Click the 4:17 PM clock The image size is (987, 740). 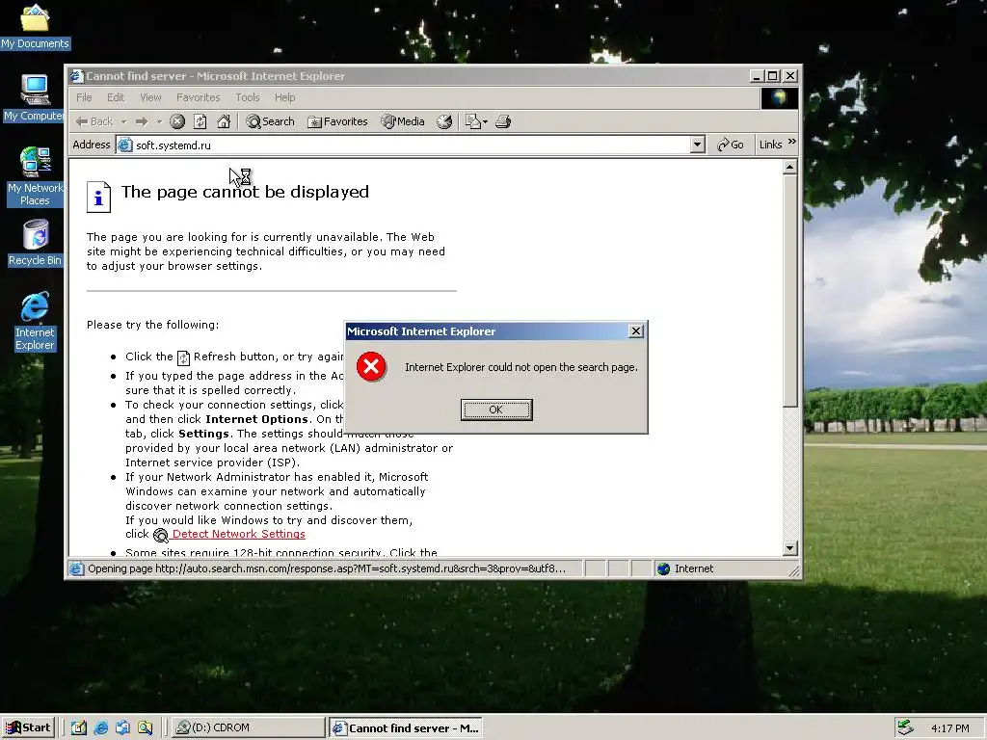click(949, 728)
